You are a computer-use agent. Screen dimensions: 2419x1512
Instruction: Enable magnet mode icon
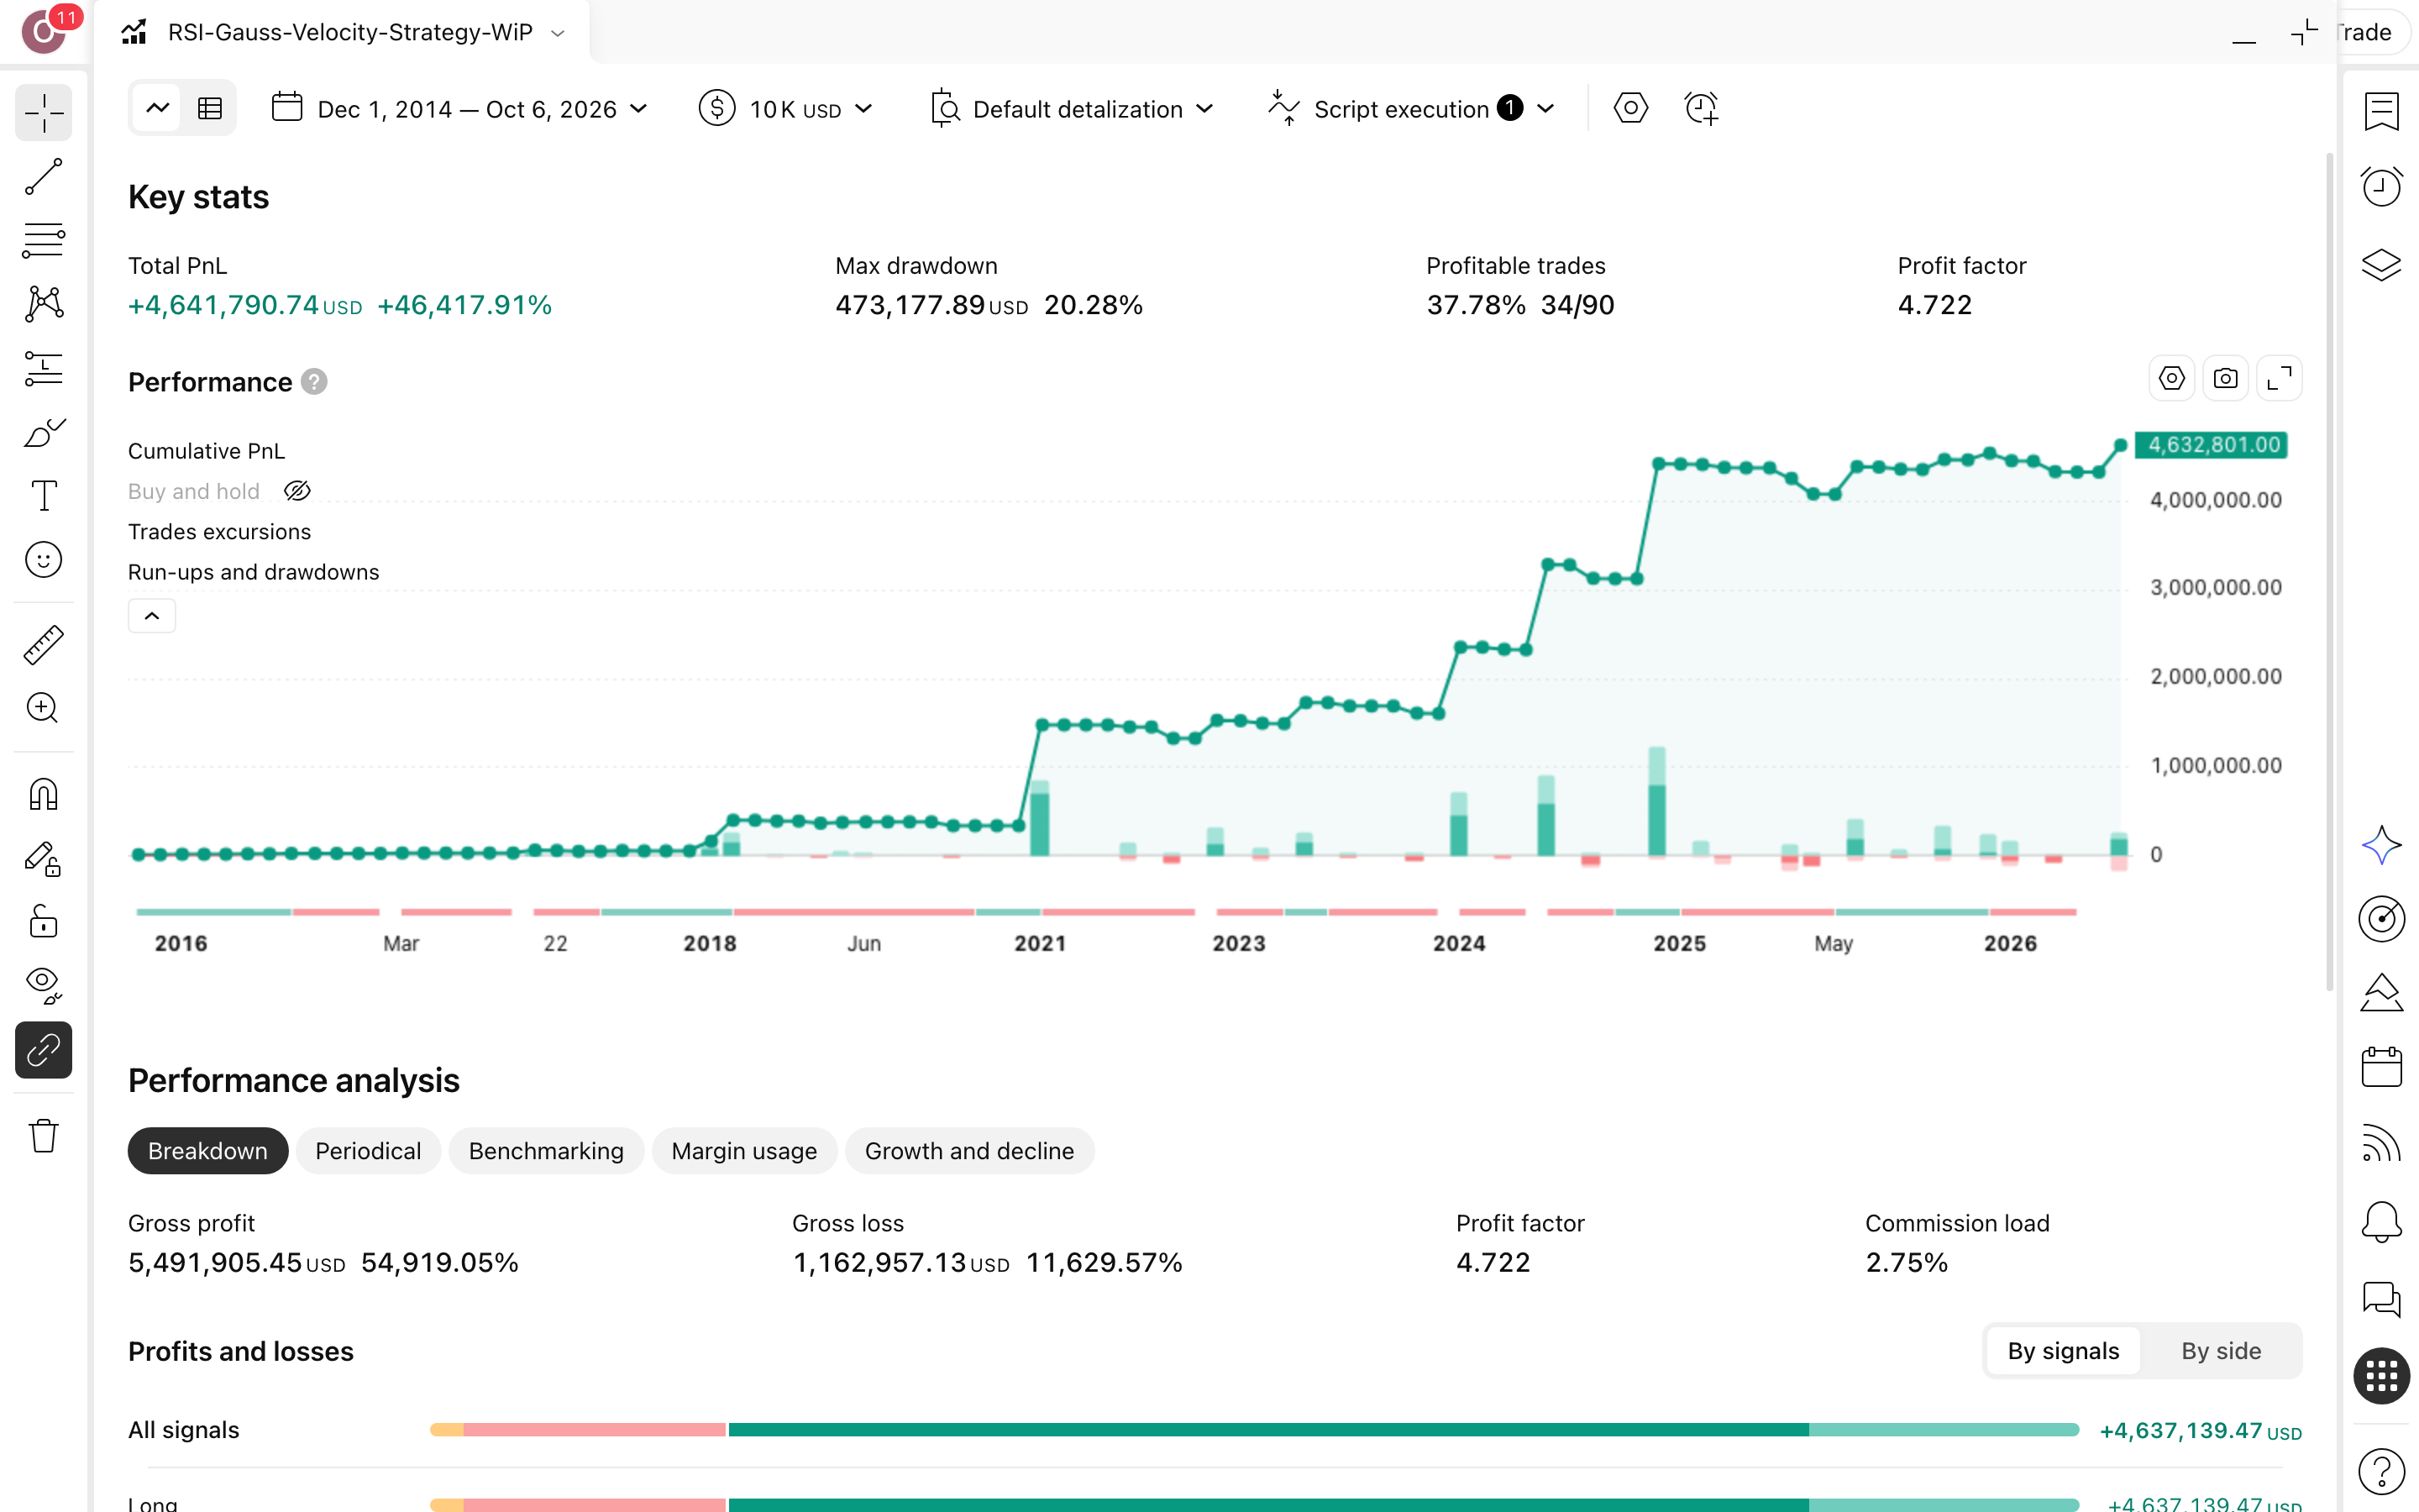click(43, 794)
